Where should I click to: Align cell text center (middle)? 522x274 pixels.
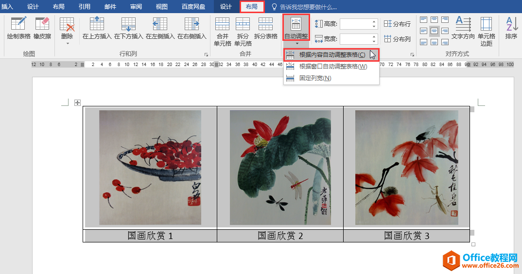pyautogui.click(x=434, y=31)
